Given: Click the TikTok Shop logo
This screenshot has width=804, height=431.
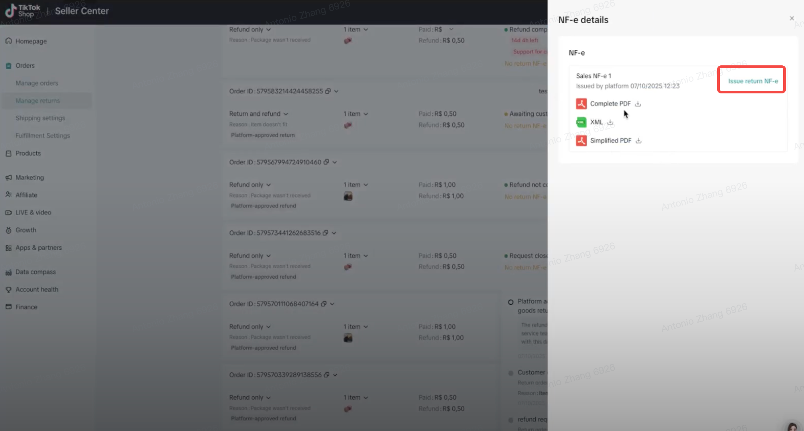Looking at the screenshot, I should tap(23, 11).
